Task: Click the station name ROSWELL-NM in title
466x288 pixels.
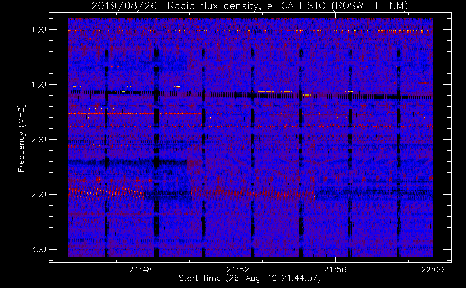Action: pyautogui.click(x=370, y=6)
